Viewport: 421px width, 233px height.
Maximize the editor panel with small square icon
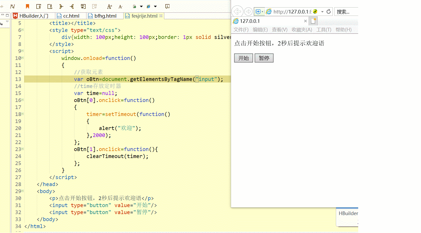click(x=7, y=15)
